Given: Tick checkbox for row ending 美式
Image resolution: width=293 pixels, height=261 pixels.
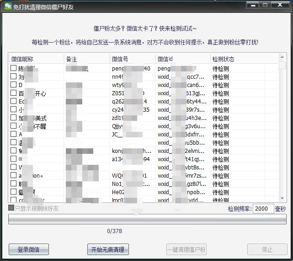Looking at the screenshot, I should 13,118.
